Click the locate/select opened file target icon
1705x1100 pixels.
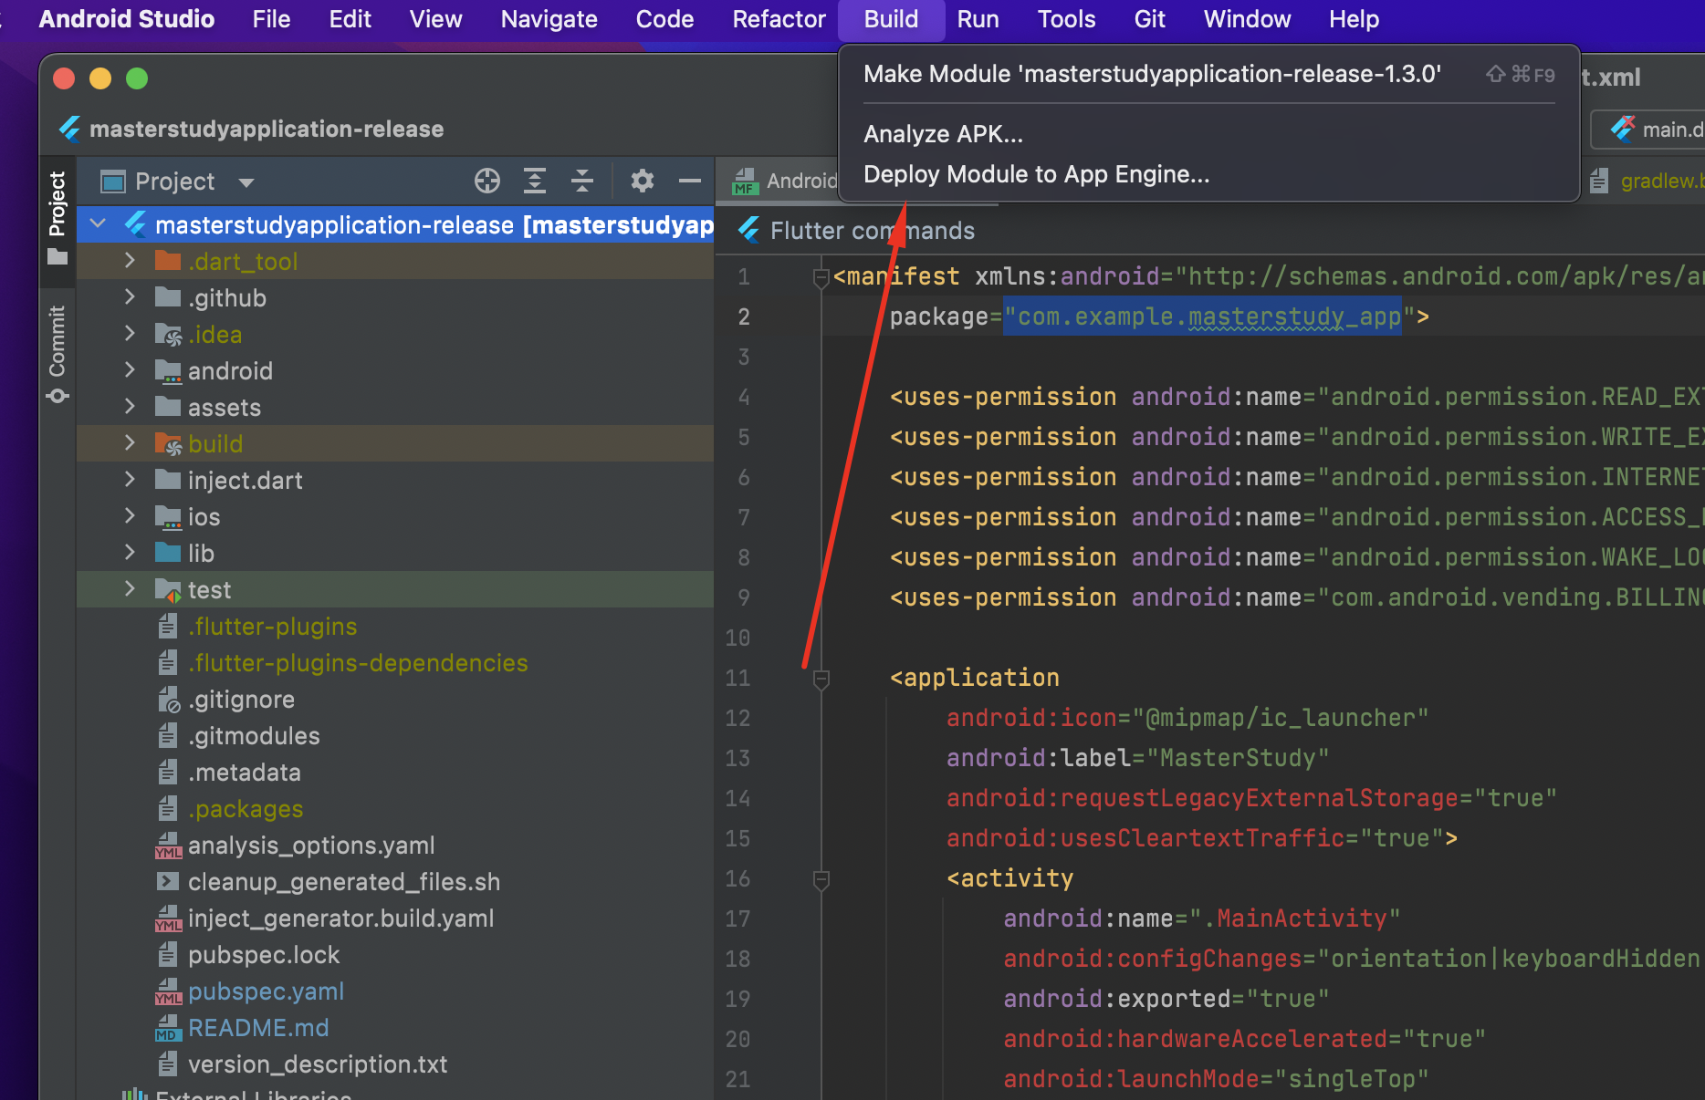click(x=487, y=181)
